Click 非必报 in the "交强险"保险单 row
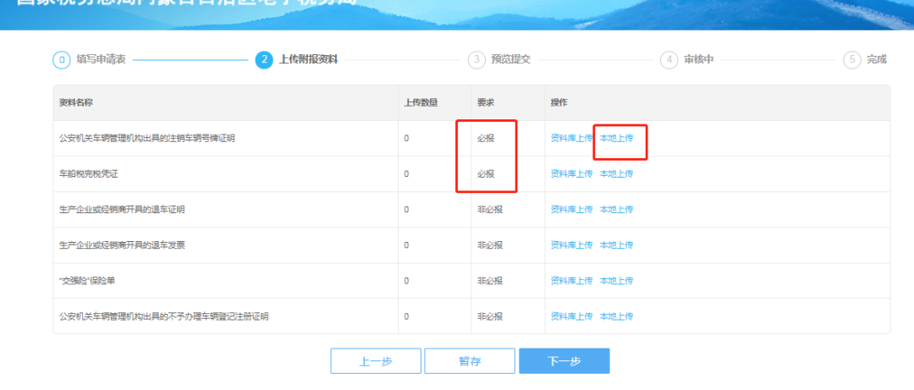914x390 pixels. tap(490, 281)
